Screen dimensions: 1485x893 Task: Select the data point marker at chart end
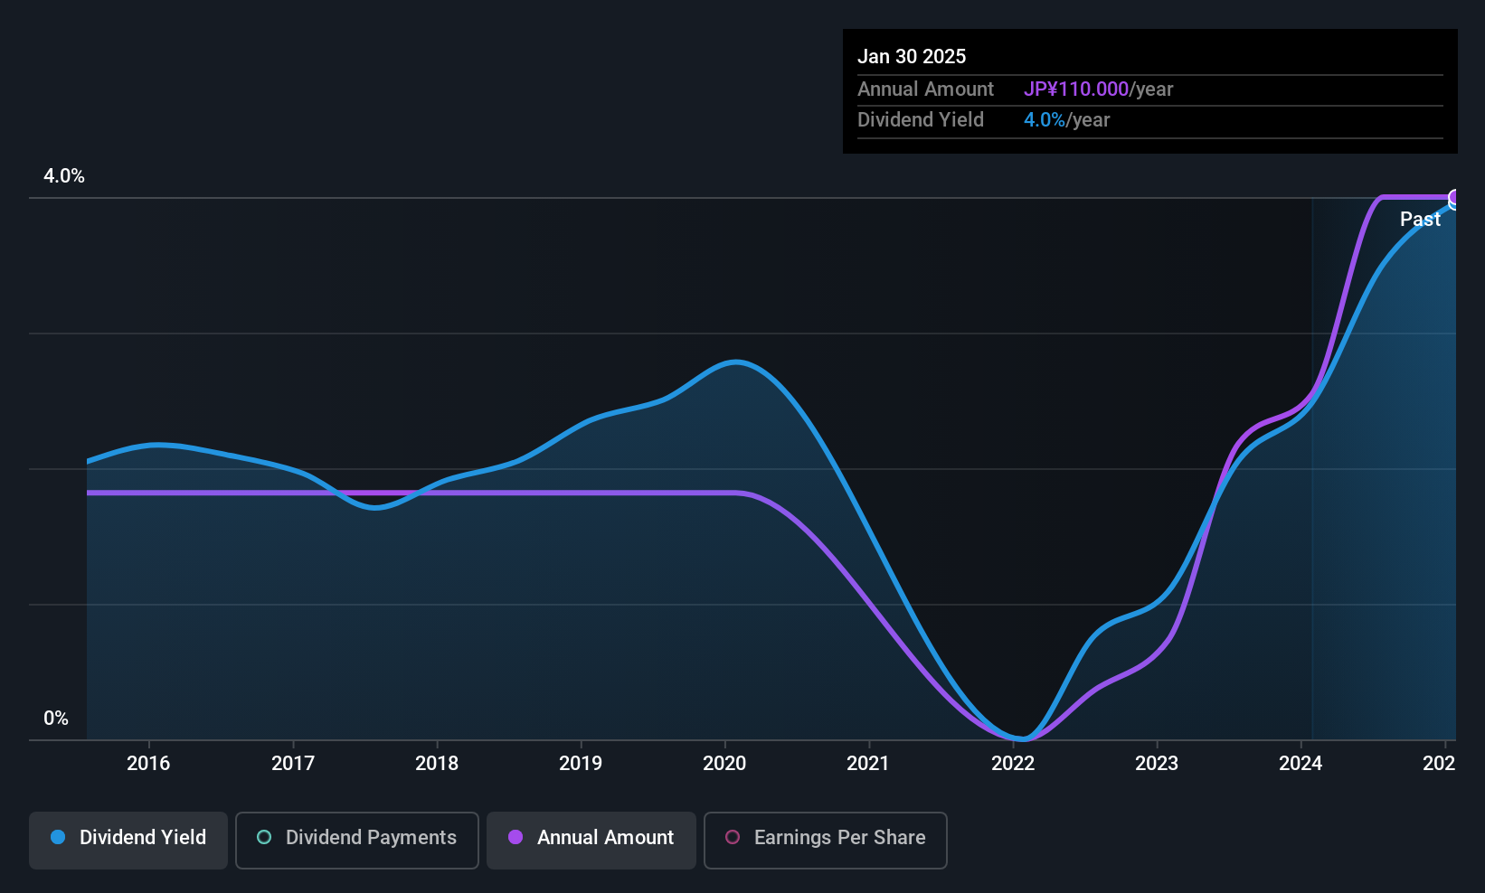(1454, 199)
